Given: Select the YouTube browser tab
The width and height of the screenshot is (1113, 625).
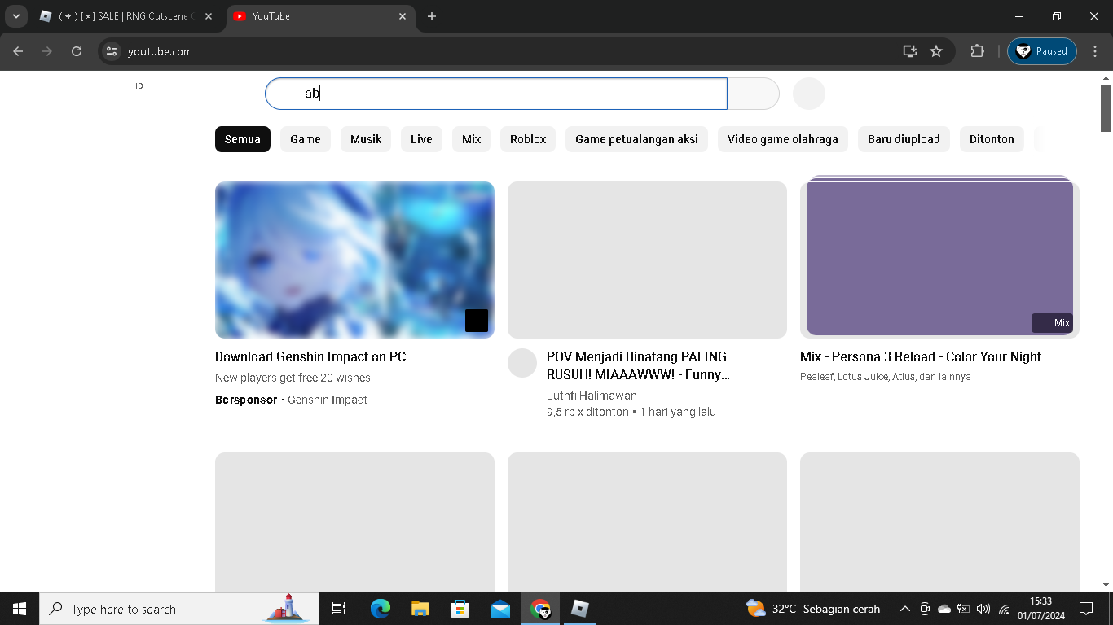Looking at the screenshot, I should click(320, 16).
